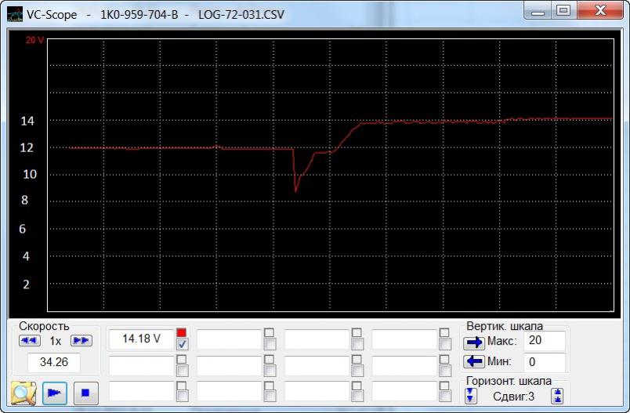This screenshot has width=630, height=413.
Task: Click the empty color swatch box right of the stop button row's first field
Action: (182, 386)
